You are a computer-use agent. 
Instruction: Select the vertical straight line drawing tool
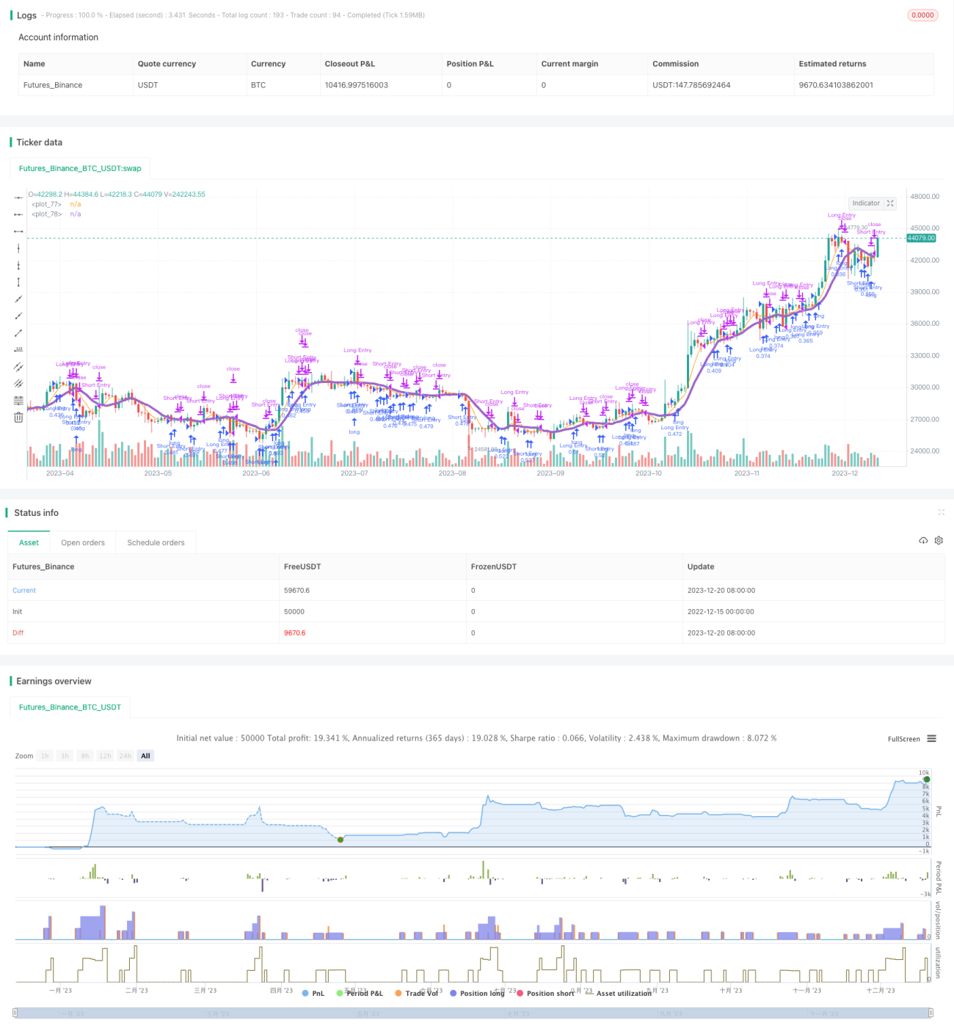click(18, 248)
